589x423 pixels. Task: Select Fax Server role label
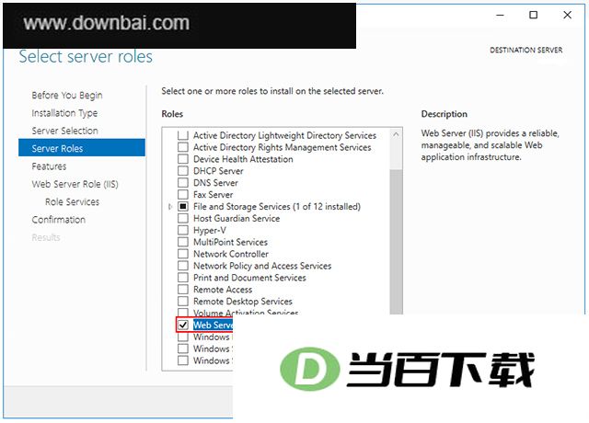(x=213, y=195)
